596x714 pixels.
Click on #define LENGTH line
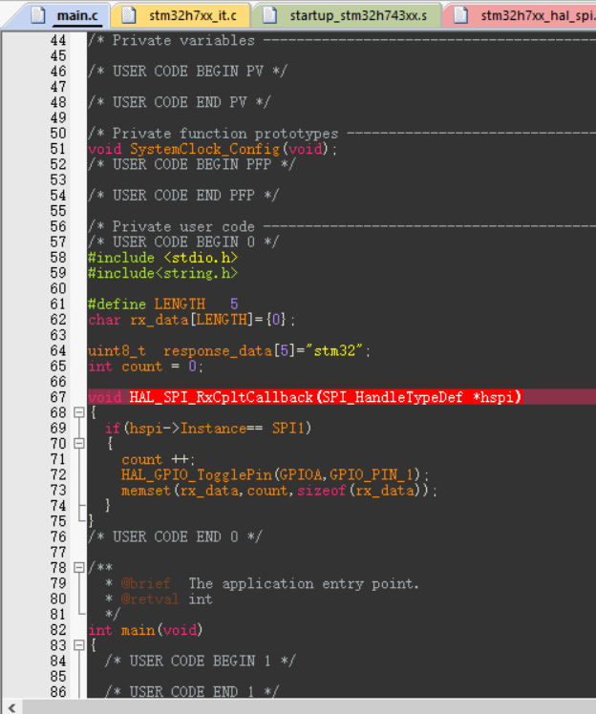tap(162, 304)
